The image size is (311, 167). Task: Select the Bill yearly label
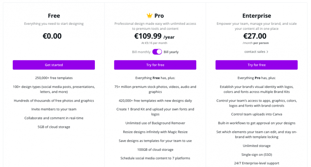pyautogui.click(x=171, y=52)
